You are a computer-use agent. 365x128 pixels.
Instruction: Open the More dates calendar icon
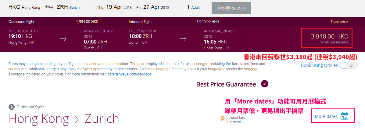click(x=344, y=116)
